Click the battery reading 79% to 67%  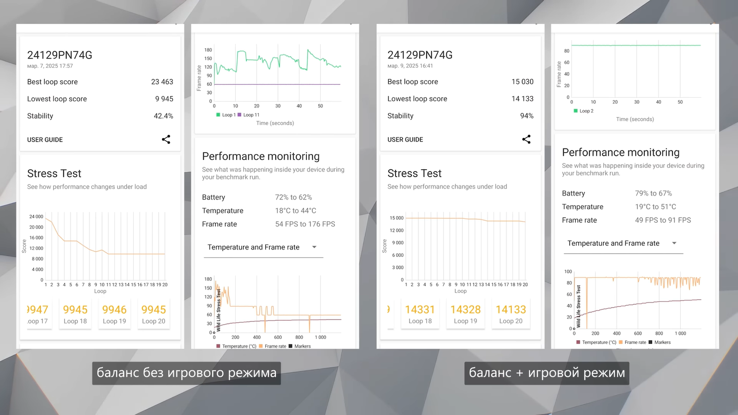654,193
